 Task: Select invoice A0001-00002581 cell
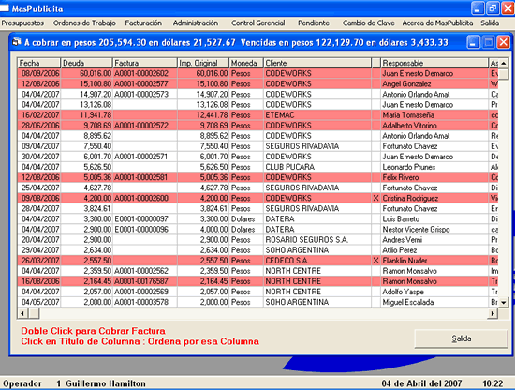pyautogui.click(x=145, y=177)
